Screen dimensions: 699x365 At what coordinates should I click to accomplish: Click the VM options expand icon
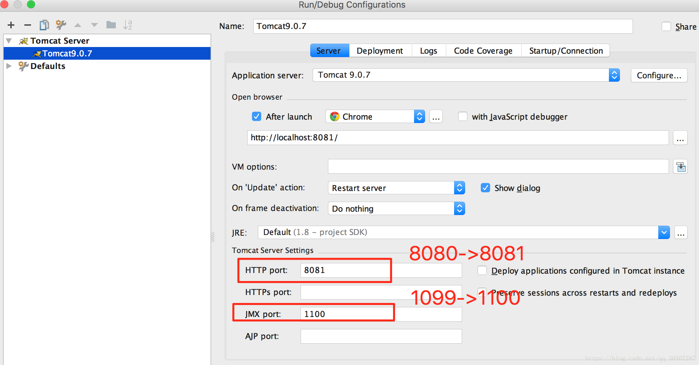pos(680,167)
